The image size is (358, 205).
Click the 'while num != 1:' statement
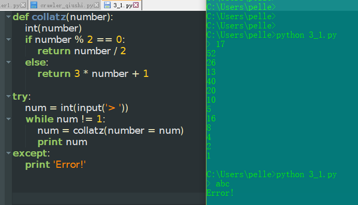point(65,119)
